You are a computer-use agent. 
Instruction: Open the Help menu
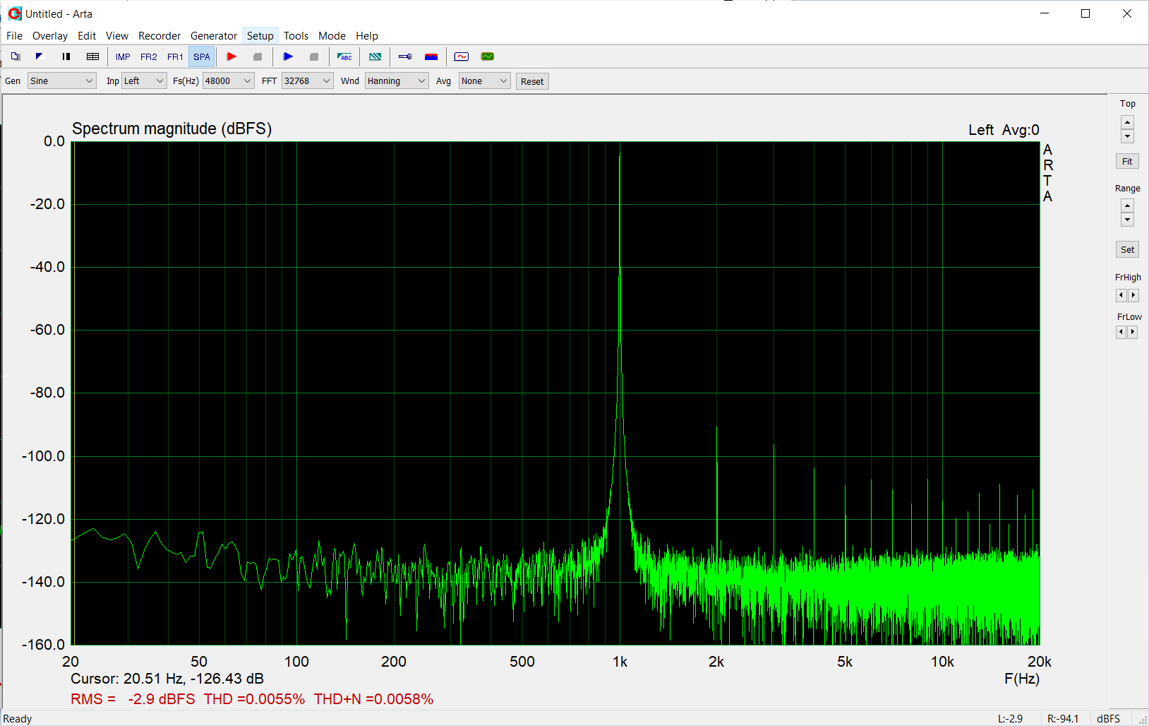[367, 35]
